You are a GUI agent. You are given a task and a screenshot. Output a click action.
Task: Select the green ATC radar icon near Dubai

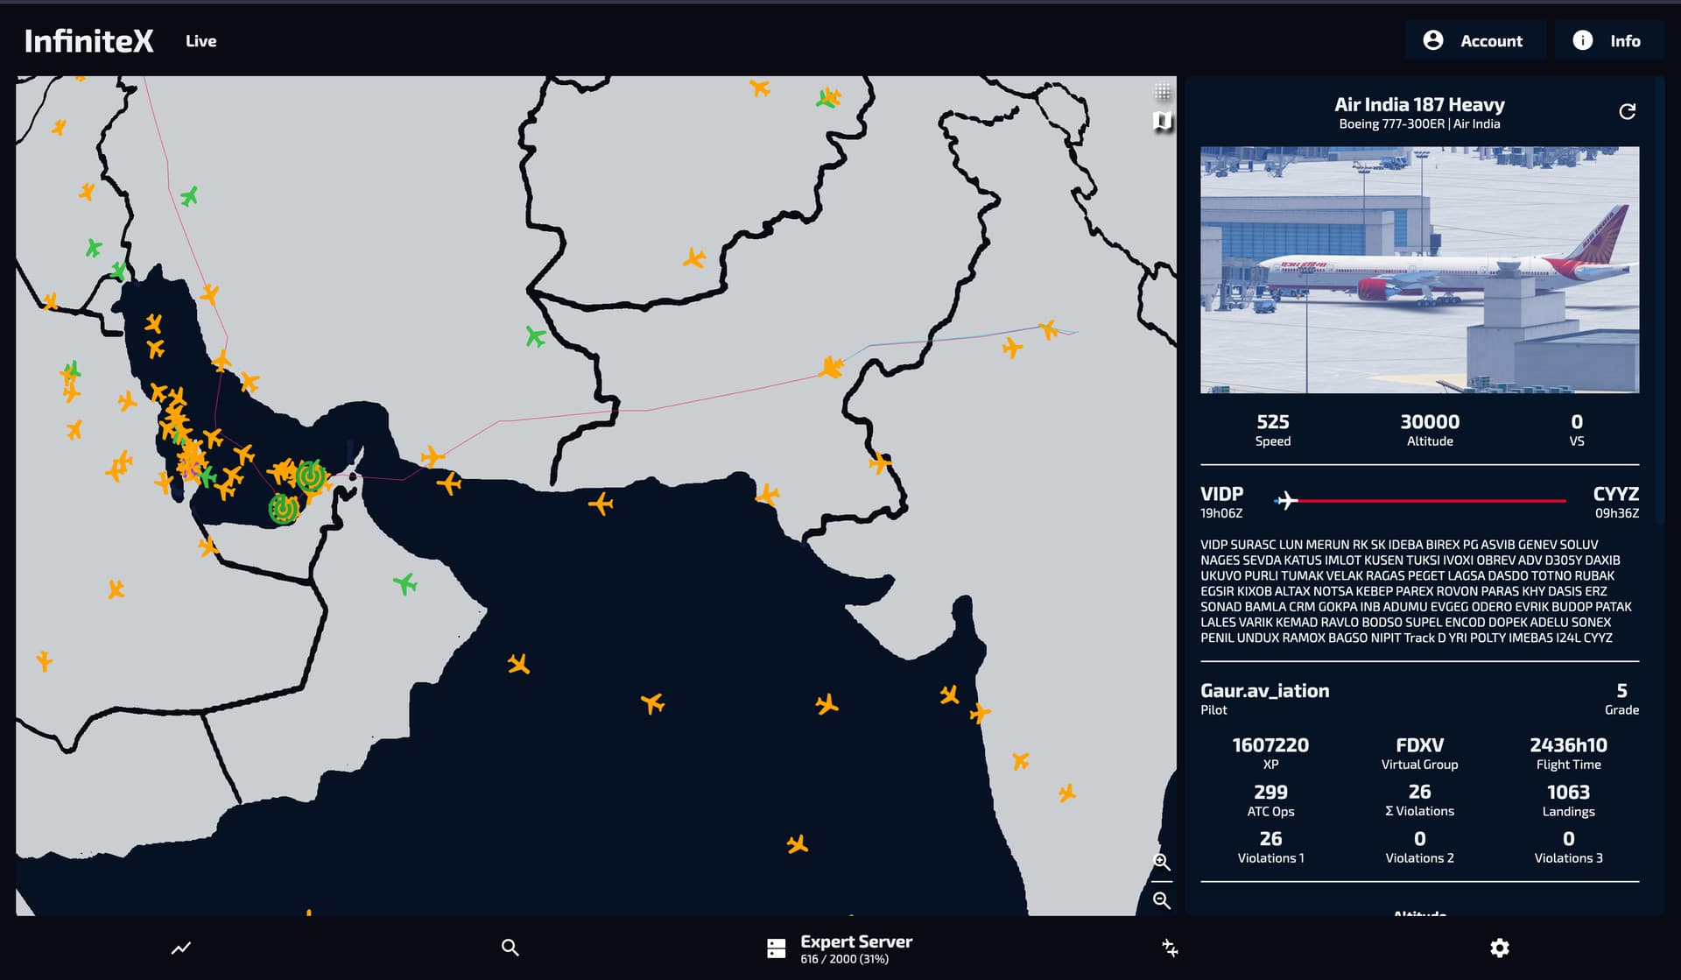tap(310, 476)
